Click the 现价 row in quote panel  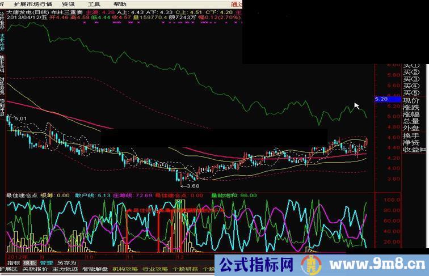[x=411, y=100]
